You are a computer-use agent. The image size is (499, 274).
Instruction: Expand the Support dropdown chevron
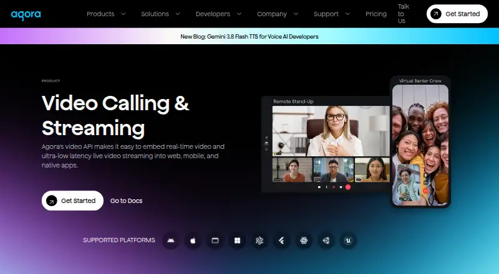[x=347, y=14]
